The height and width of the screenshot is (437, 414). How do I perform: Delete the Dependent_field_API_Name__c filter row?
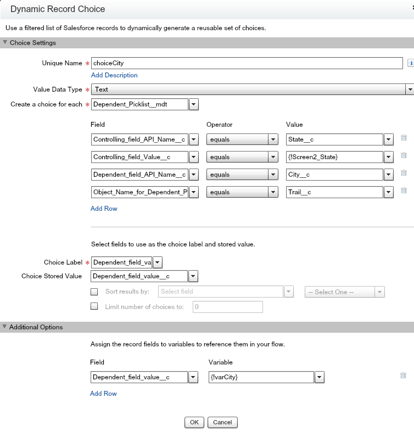point(404,173)
